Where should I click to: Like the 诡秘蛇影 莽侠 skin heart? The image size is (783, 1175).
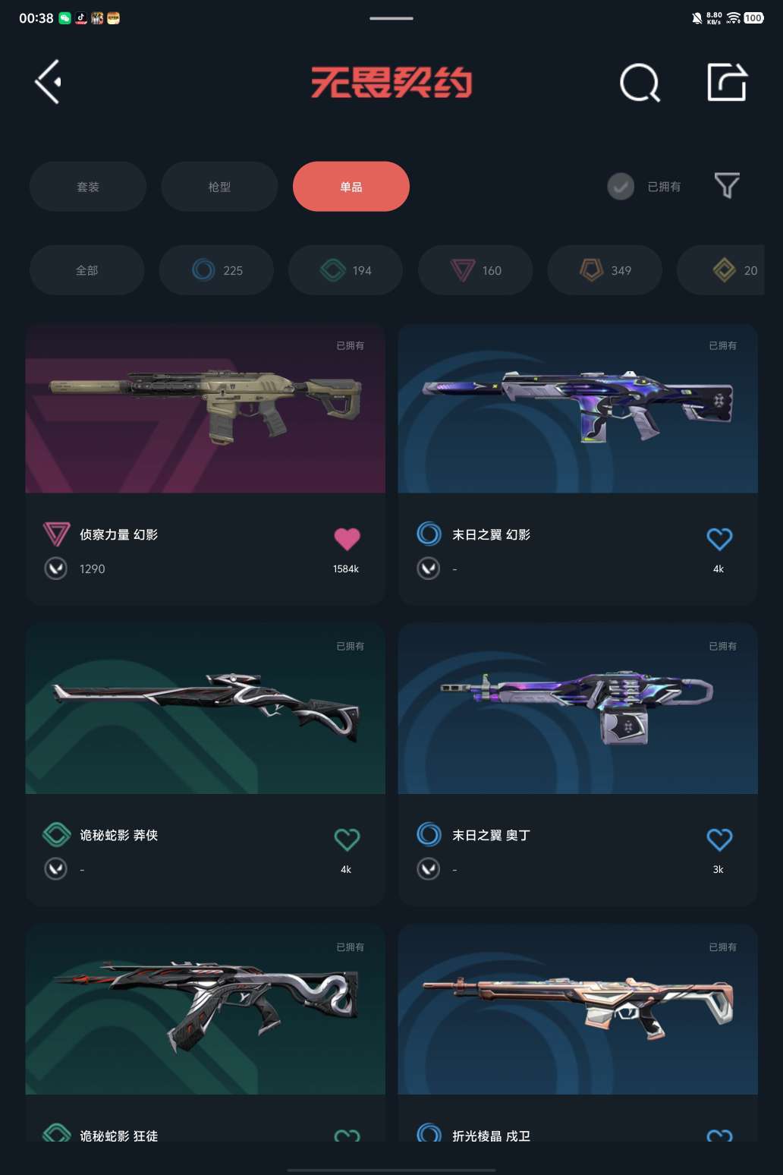(x=347, y=840)
